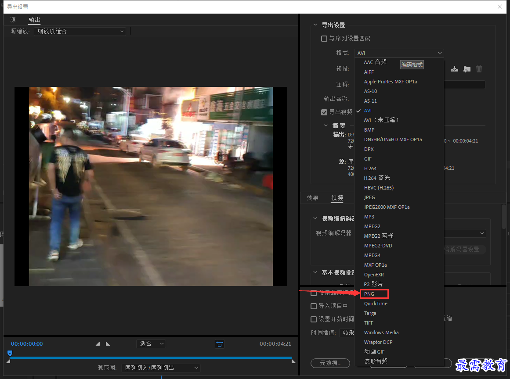The height and width of the screenshot is (379, 510).
Task: Click the delete preset trash icon
Action: (479, 69)
